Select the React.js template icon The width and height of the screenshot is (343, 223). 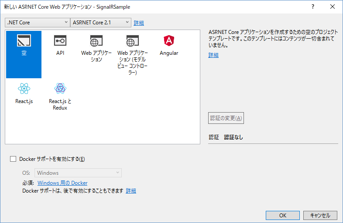(x=24, y=89)
